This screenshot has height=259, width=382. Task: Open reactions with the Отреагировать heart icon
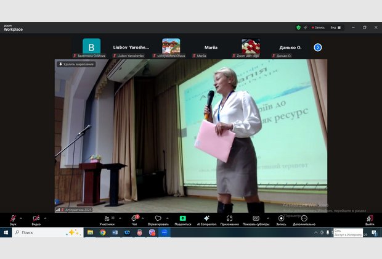click(x=158, y=220)
